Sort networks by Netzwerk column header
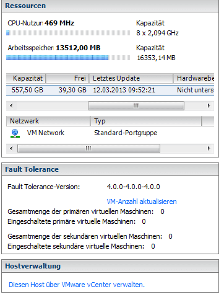The image size is (224, 297). pyautogui.click(x=48, y=121)
